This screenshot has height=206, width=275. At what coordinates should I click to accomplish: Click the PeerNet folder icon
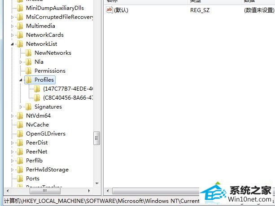tap(20, 152)
